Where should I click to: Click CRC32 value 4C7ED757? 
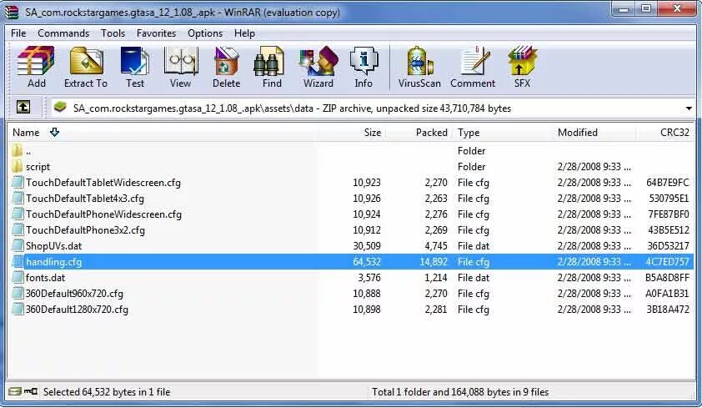(x=668, y=262)
